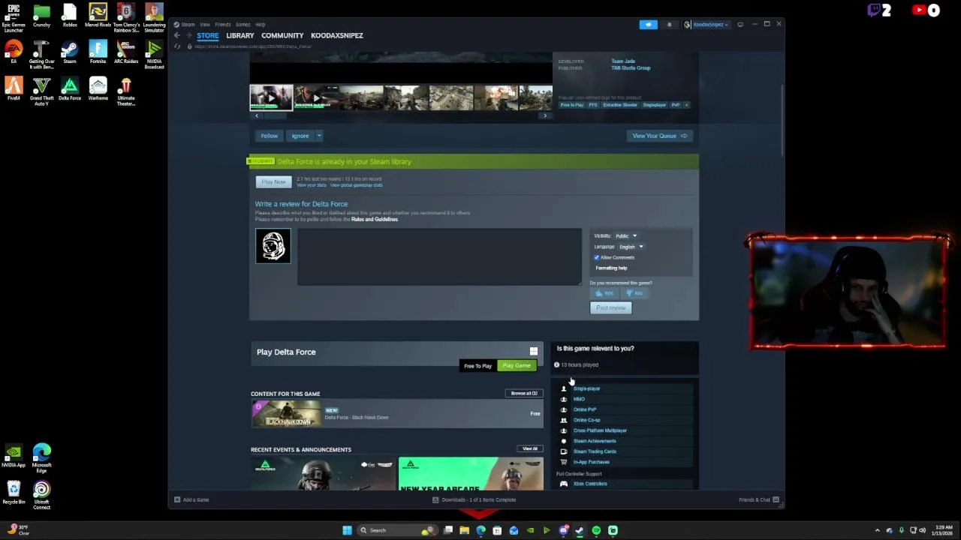This screenshot has width=961, height=540.
Task: Open the Visibility Public dropdown
Action: pos(626,235)
